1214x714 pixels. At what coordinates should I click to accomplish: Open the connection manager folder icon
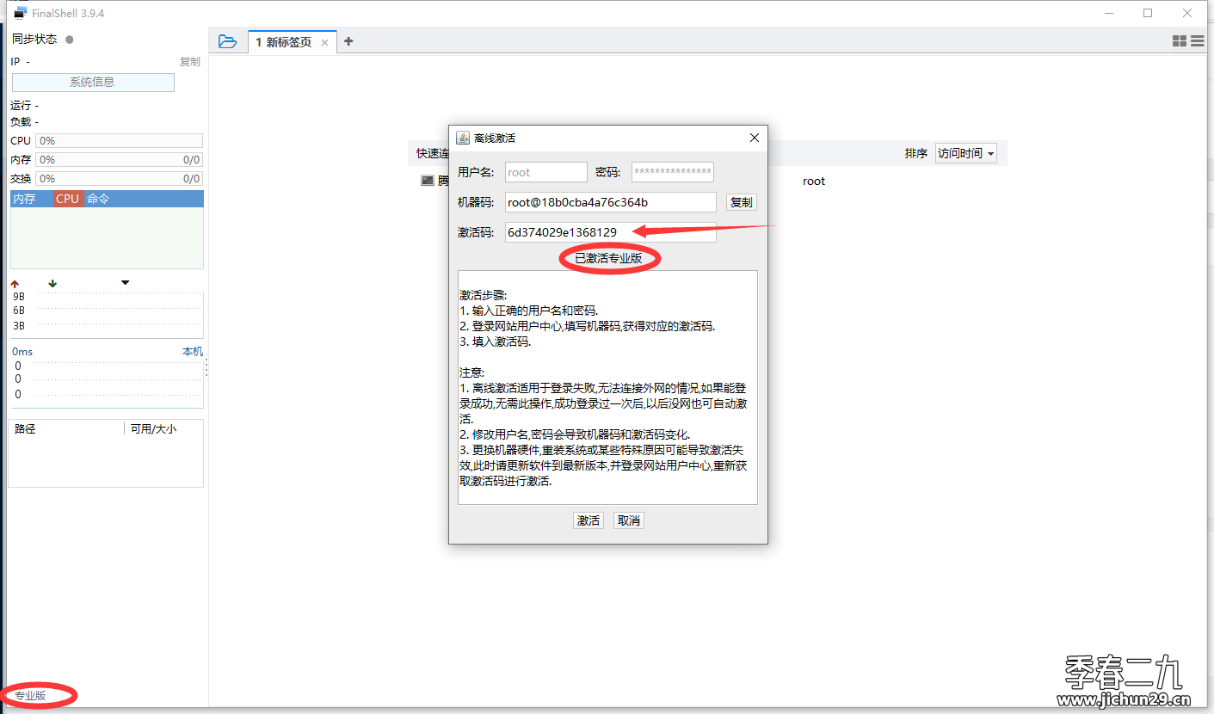(227, 41)
